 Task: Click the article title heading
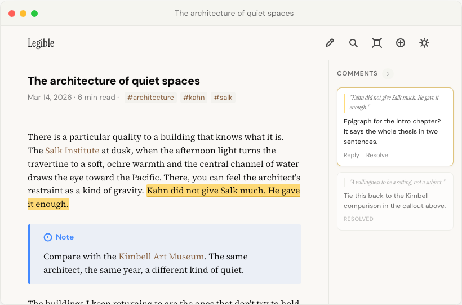coord(114,81)
